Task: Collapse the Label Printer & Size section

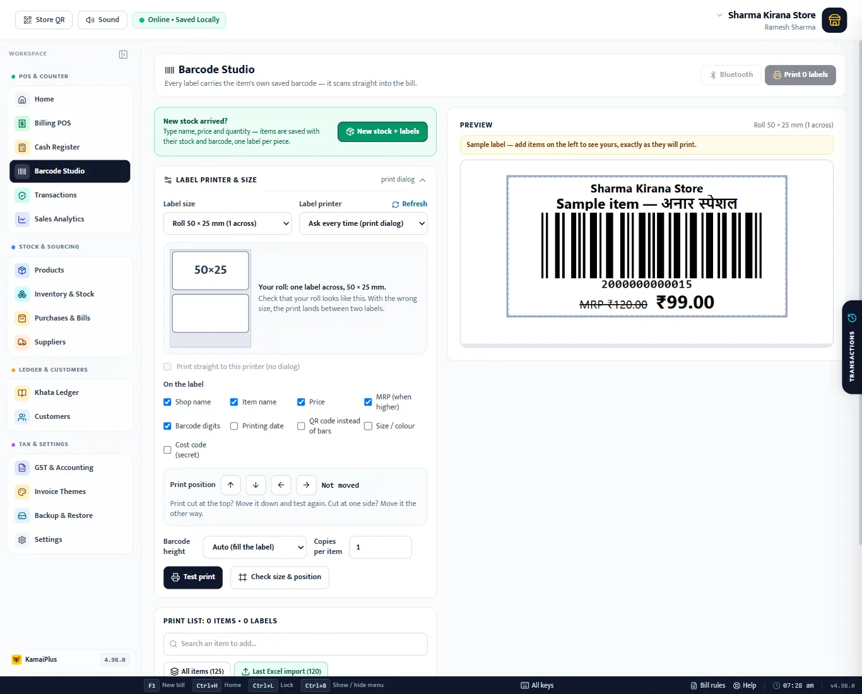Action: click(422, 180)
